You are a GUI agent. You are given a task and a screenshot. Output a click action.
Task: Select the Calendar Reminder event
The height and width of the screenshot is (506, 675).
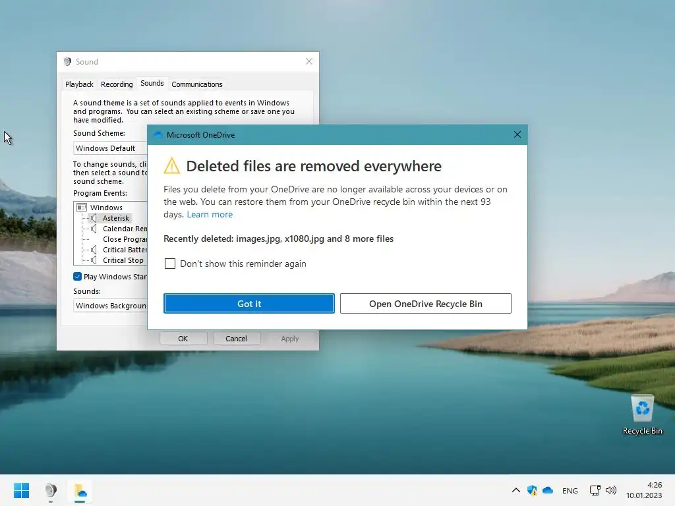(125, 229)
